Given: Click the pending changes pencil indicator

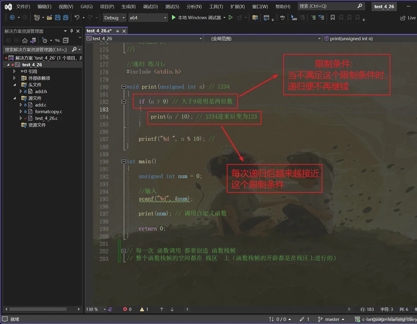Looking at the screenshot, I should point(304,319).
